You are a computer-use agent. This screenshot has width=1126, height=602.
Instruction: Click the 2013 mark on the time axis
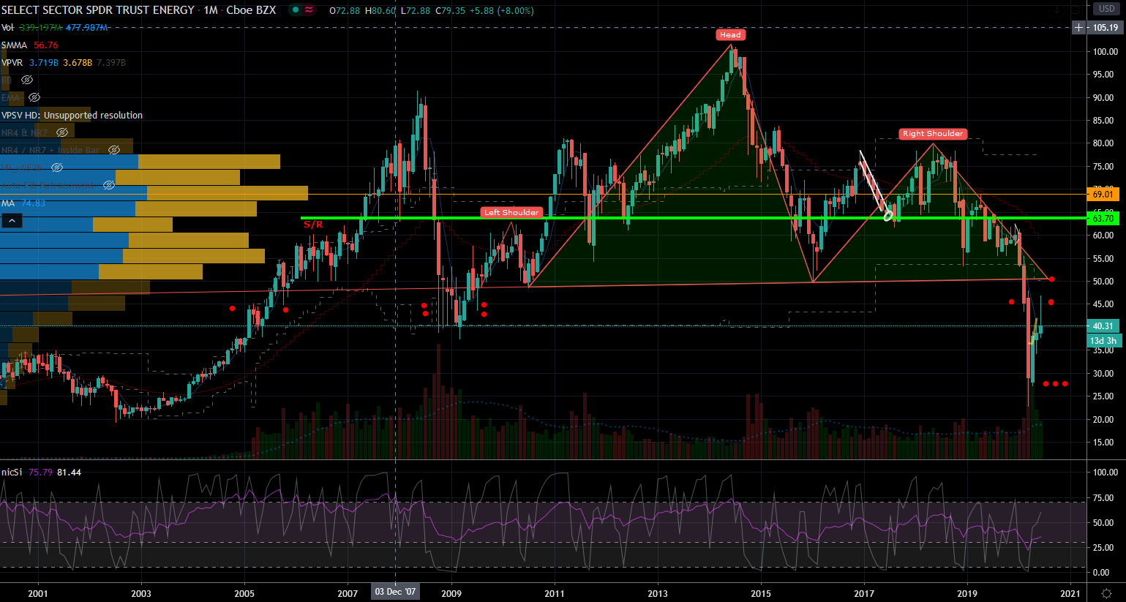pos(658,593)
